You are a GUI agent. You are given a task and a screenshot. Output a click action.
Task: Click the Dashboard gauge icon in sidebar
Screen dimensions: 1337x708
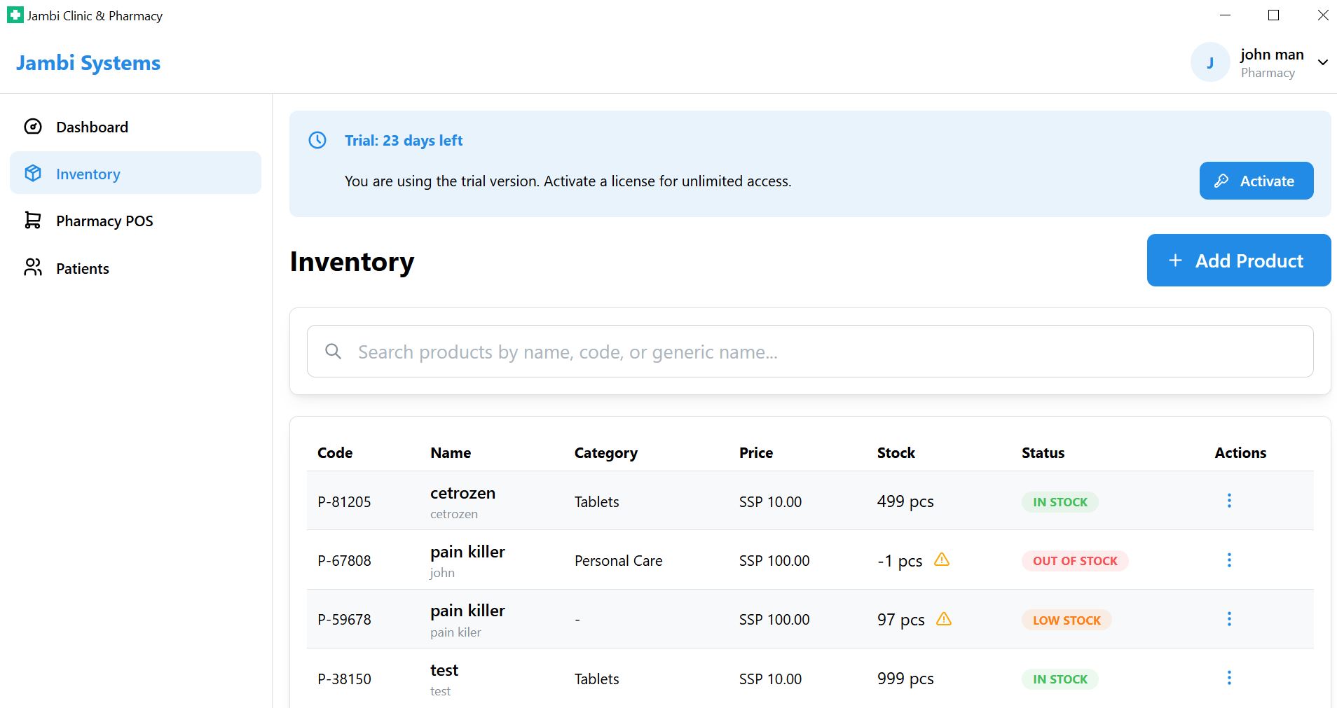click(33, 127)
